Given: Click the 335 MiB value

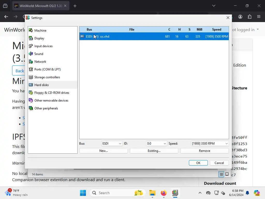Looking at the screenshot, I should pos(197,36).
